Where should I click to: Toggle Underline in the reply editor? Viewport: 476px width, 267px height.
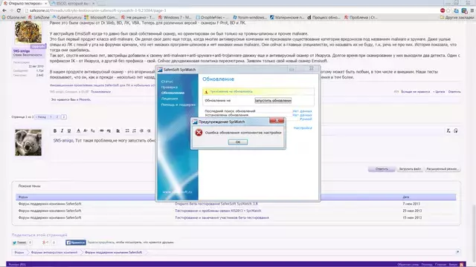click(x=69, y=131)
